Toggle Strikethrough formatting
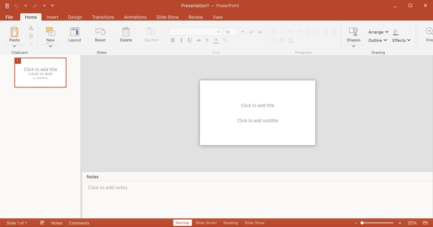The height and width of the screenshot is (227, 433). point(198,40)
